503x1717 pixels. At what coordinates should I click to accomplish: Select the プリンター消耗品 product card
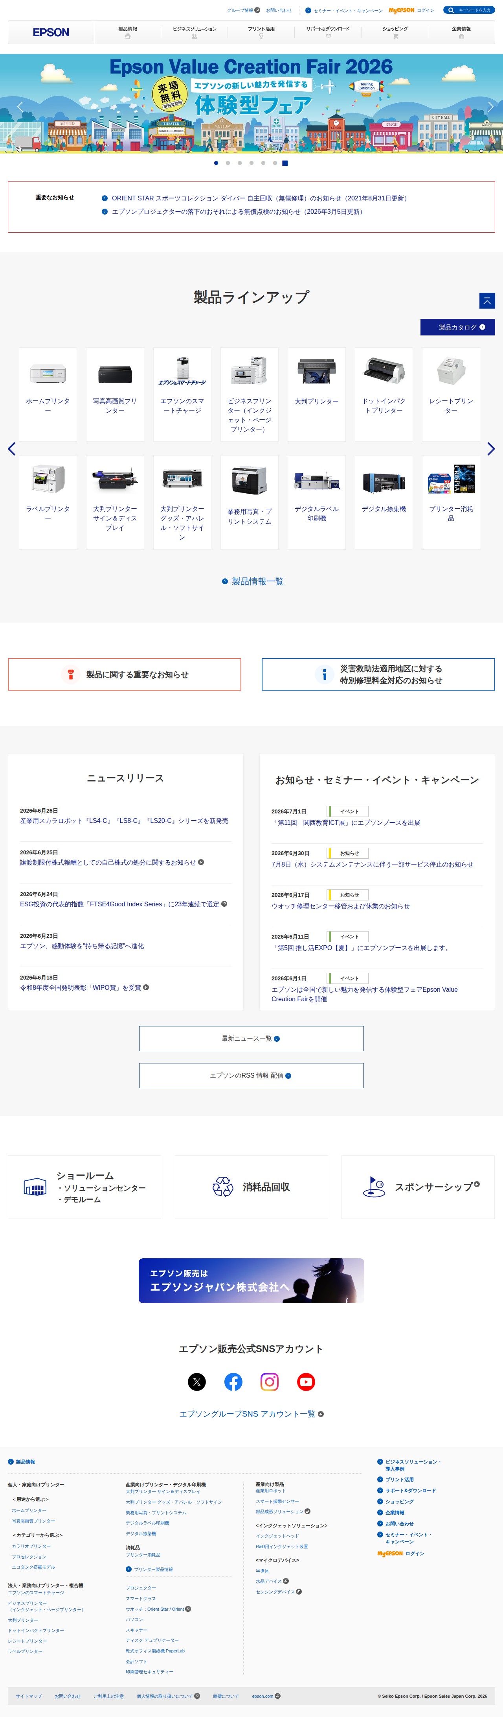coord(451,502)
